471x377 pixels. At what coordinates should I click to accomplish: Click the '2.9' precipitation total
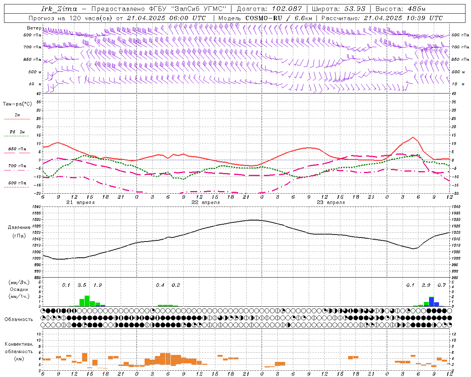coord(426,285)
